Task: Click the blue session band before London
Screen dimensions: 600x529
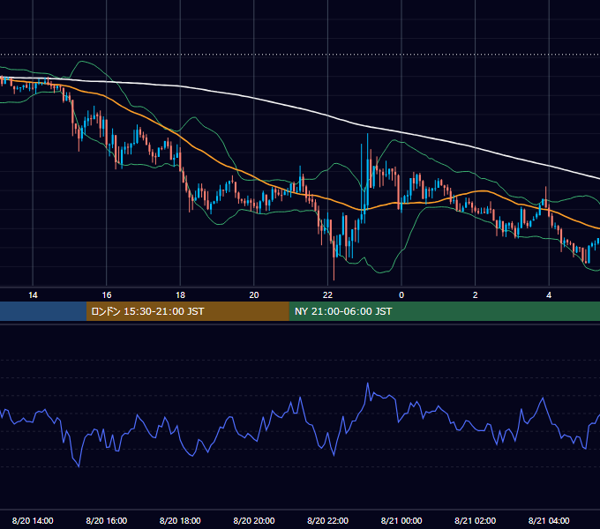Action: pos(43,311)
